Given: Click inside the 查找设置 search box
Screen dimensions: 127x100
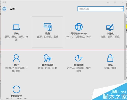Looking at the screenshot, I should [x=101, y=9].
